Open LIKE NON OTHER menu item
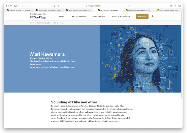Viewport: 187px width, 133px height. tap(99, 16)
